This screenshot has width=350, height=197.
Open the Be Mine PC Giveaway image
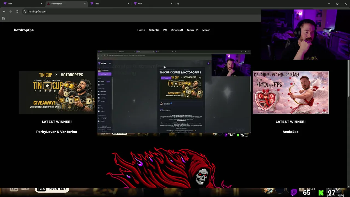tap(290, 92)
